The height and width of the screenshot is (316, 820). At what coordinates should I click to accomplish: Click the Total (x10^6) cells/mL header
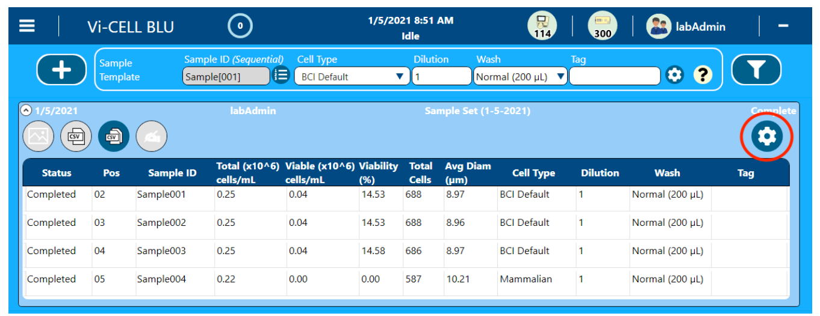(249, 172)
